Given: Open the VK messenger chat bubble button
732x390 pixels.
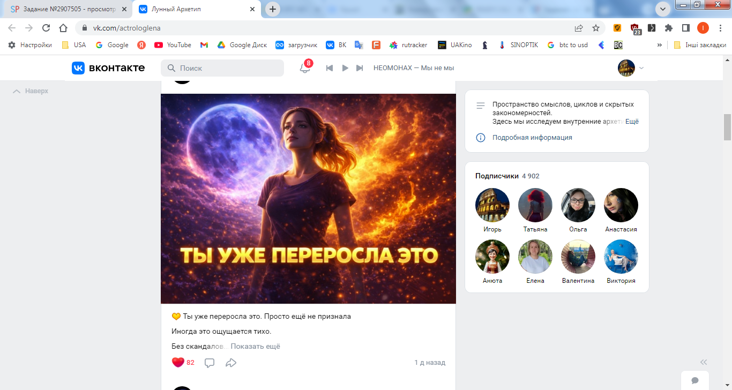Looking at the screenshot, I should click(695, 380).
